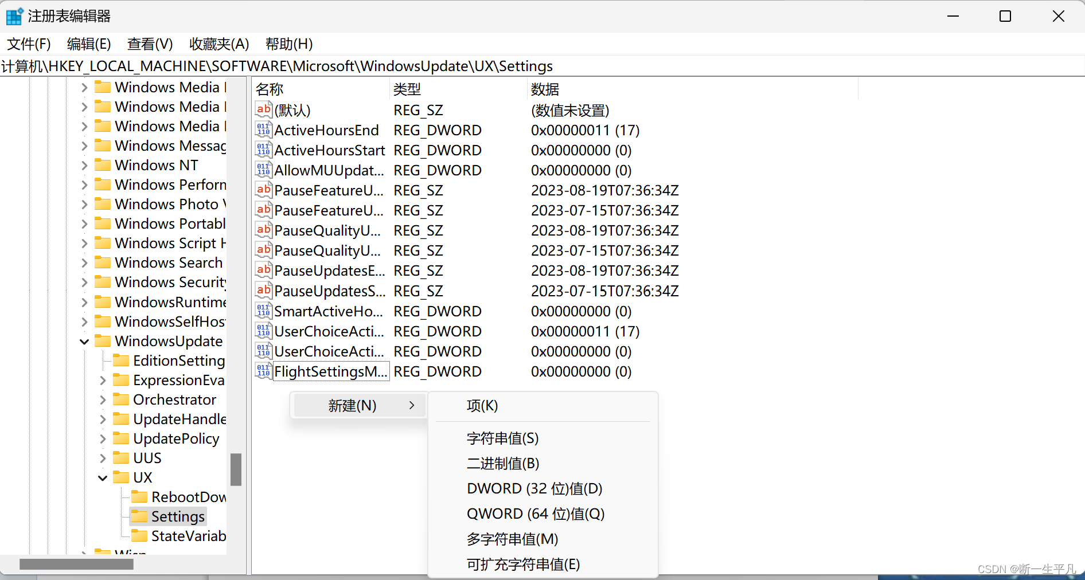
Task: Expand the Orchestrator tree node
Action: (103, 399)
